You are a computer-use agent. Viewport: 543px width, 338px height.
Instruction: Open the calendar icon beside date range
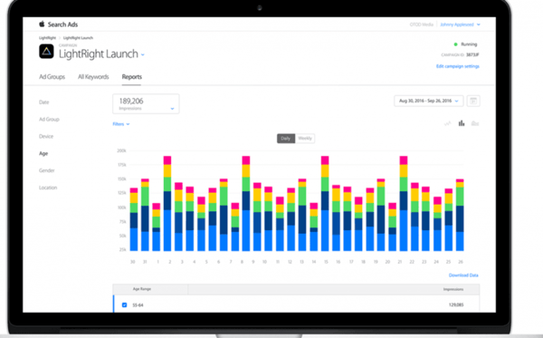point(473,101)
